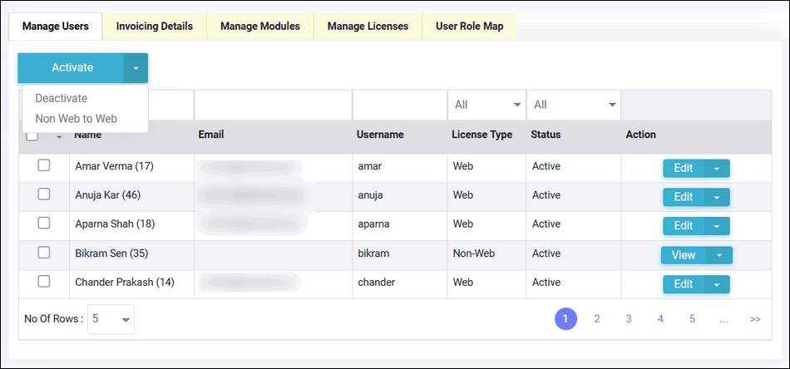Go to the Manage Licenses tab
This screenshot has width=790, height=369.
pos(368,26)
